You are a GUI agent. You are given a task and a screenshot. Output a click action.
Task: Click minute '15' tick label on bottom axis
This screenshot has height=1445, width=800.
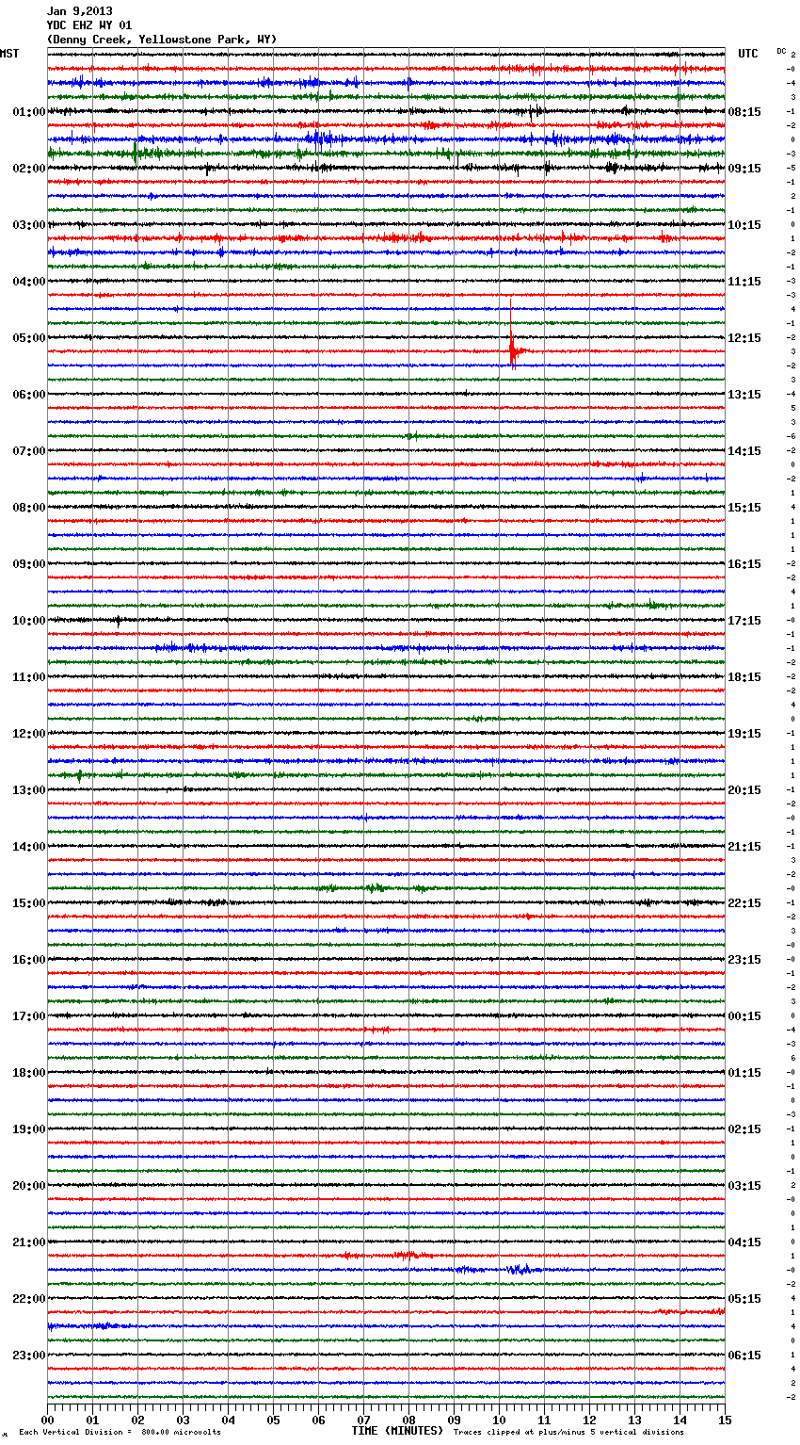725,1419
